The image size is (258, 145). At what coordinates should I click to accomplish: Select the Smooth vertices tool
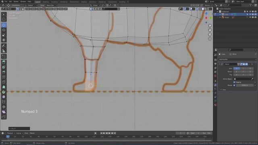click(x=4, y=97)
